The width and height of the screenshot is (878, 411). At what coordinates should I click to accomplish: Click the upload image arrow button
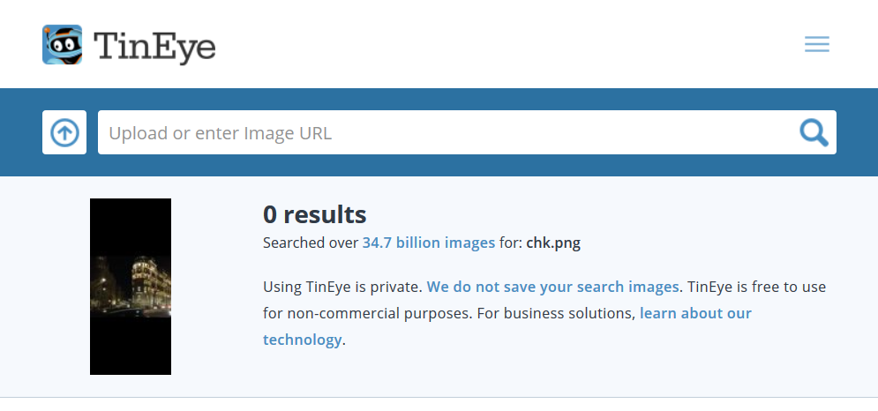tap(64, 132)
